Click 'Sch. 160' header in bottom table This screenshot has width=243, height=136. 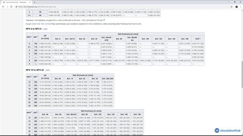[137, 114]
